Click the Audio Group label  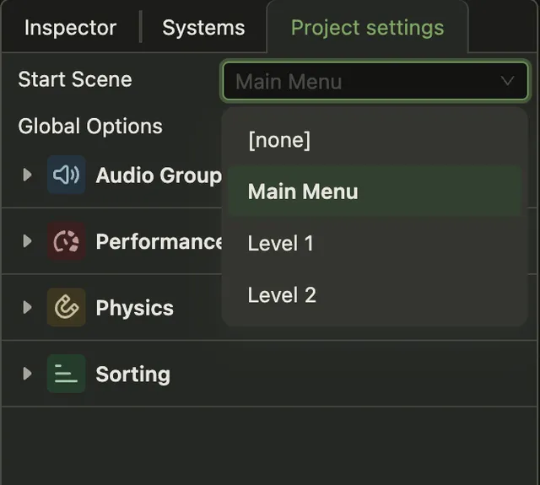[159, 176]
